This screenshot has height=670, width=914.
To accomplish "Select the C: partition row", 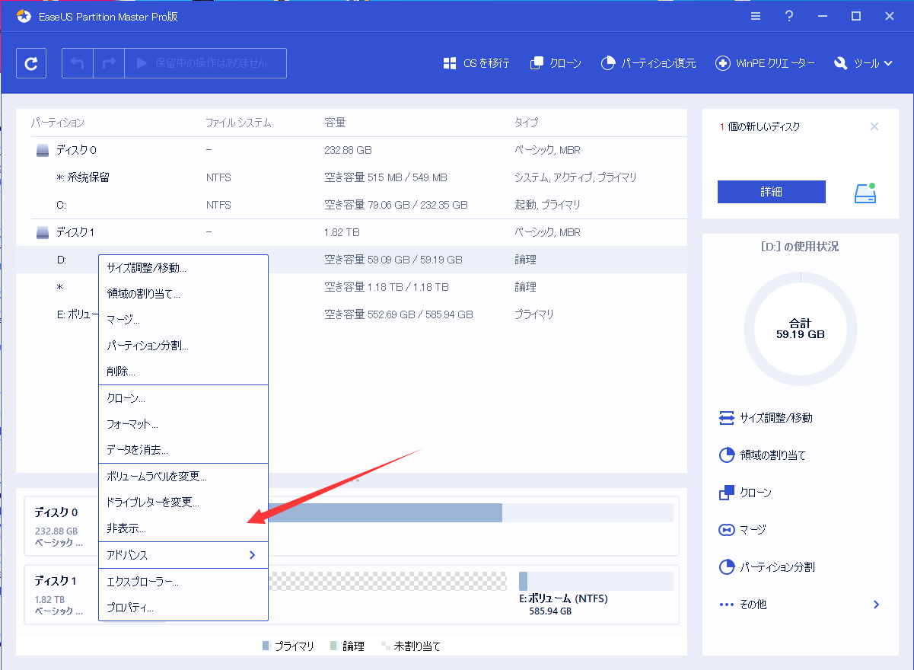I will (x=351, y=205).
